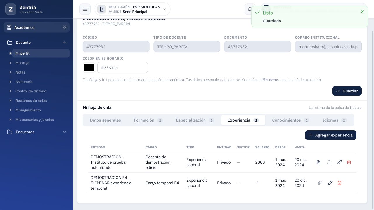This screenshot has height=210, width=374.
Task: Attach file to Cargo temporal E4 row
Action: 320,183
